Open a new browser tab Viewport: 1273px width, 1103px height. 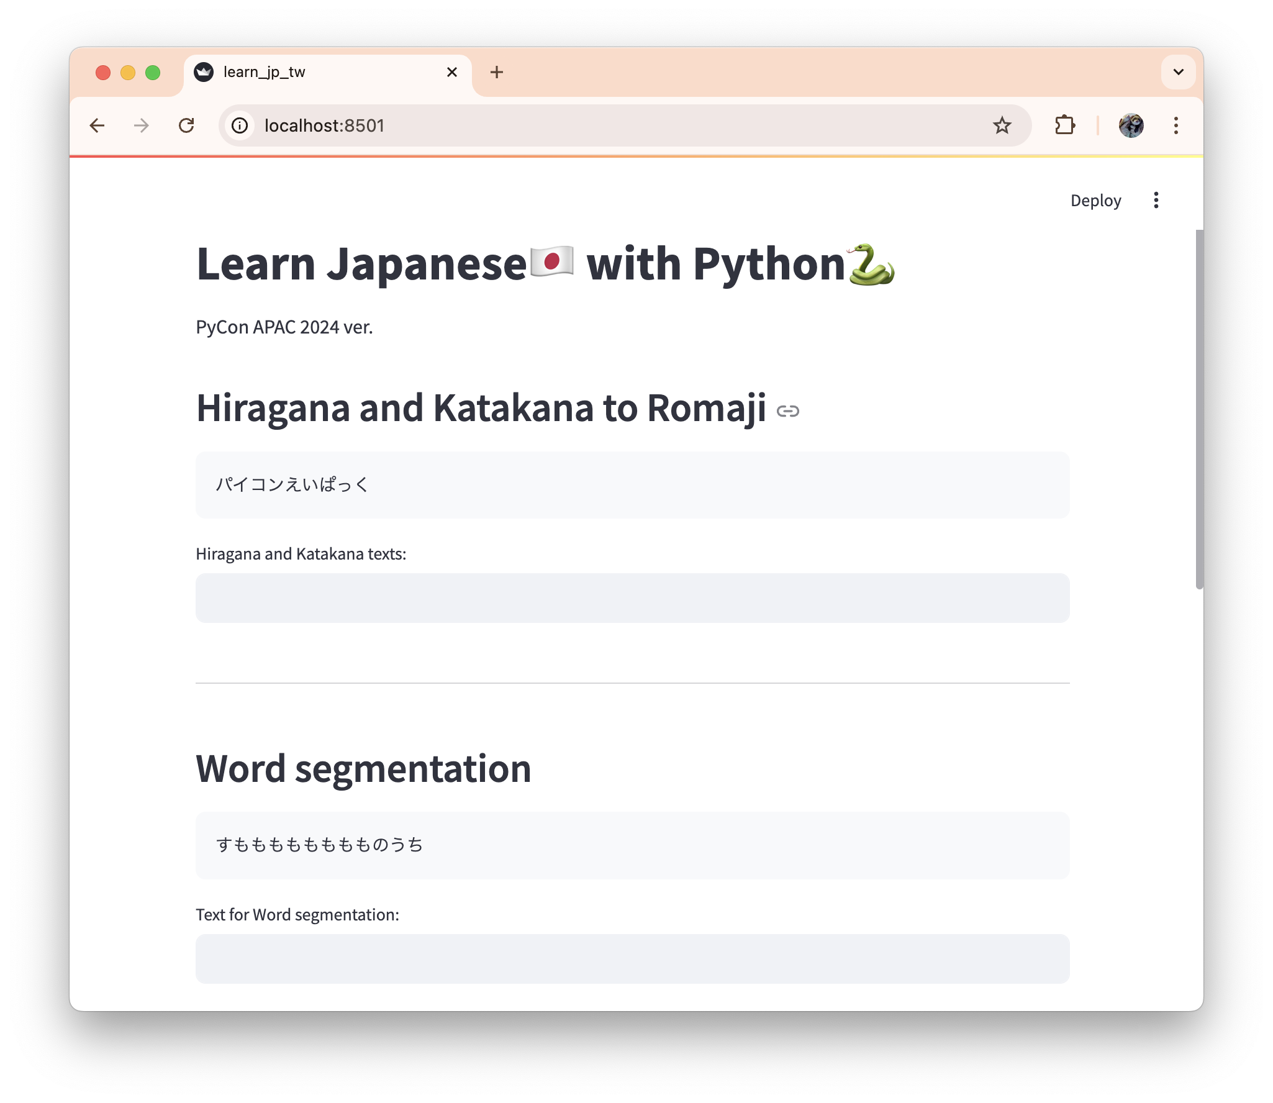[496, 72]
